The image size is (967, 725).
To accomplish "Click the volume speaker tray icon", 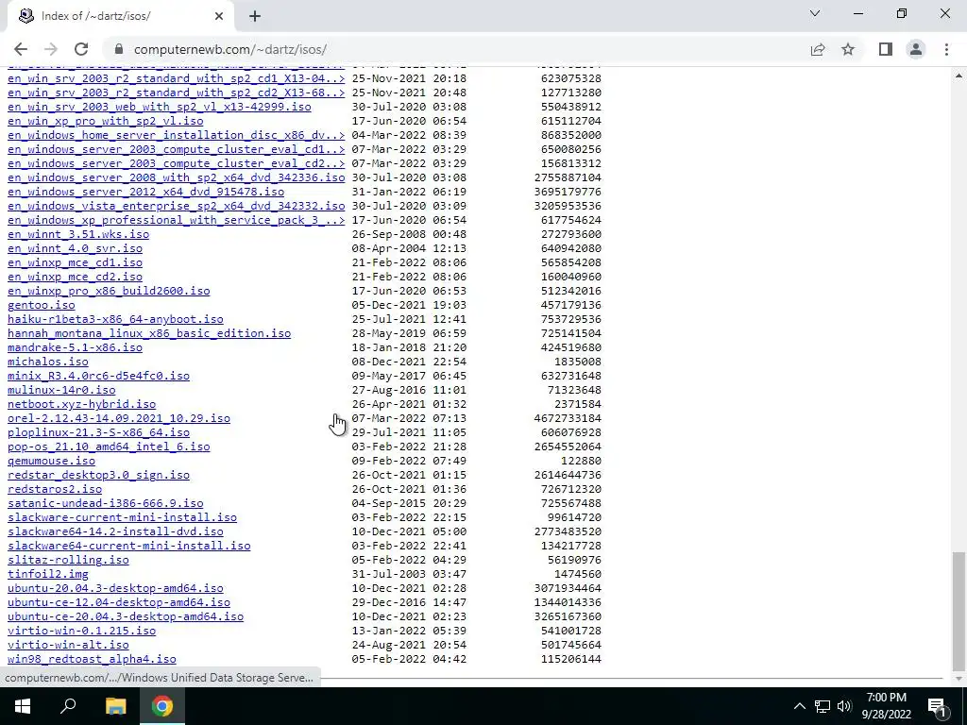I will pos(844,706).
